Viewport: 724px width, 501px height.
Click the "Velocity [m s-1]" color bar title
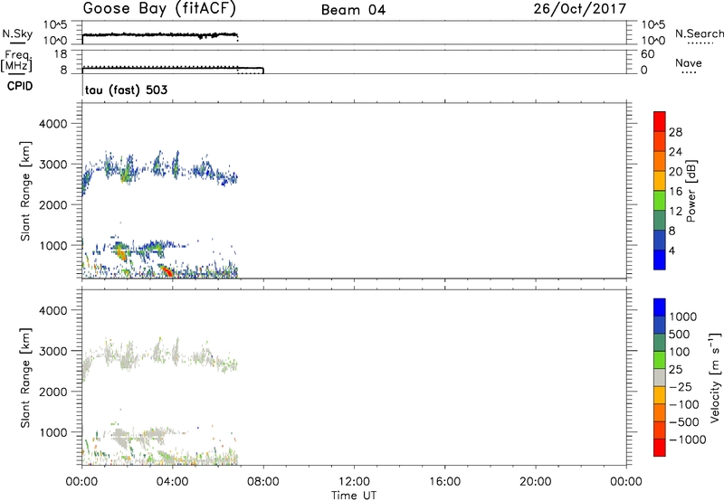point(715,377)
